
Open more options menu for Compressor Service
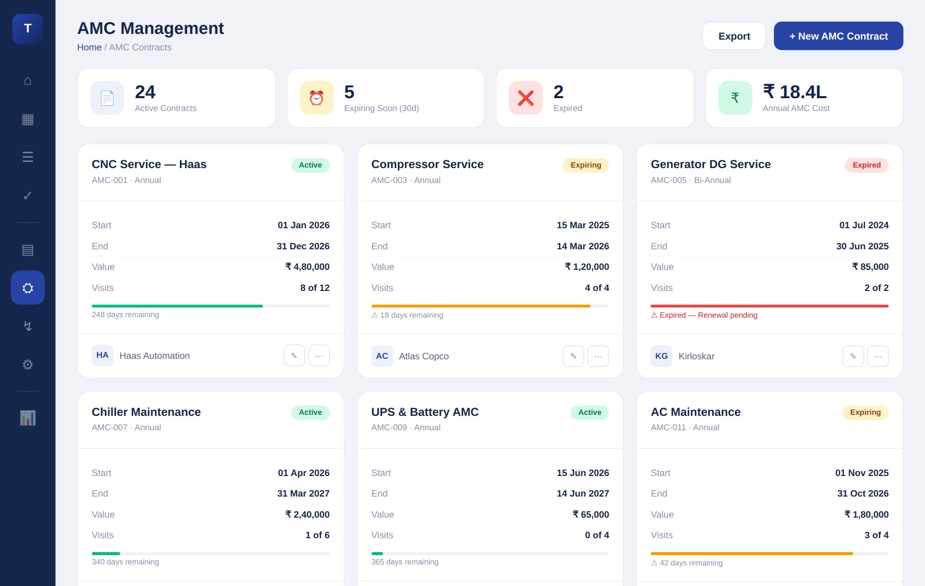pyautogui.click(x=598, y=356)
